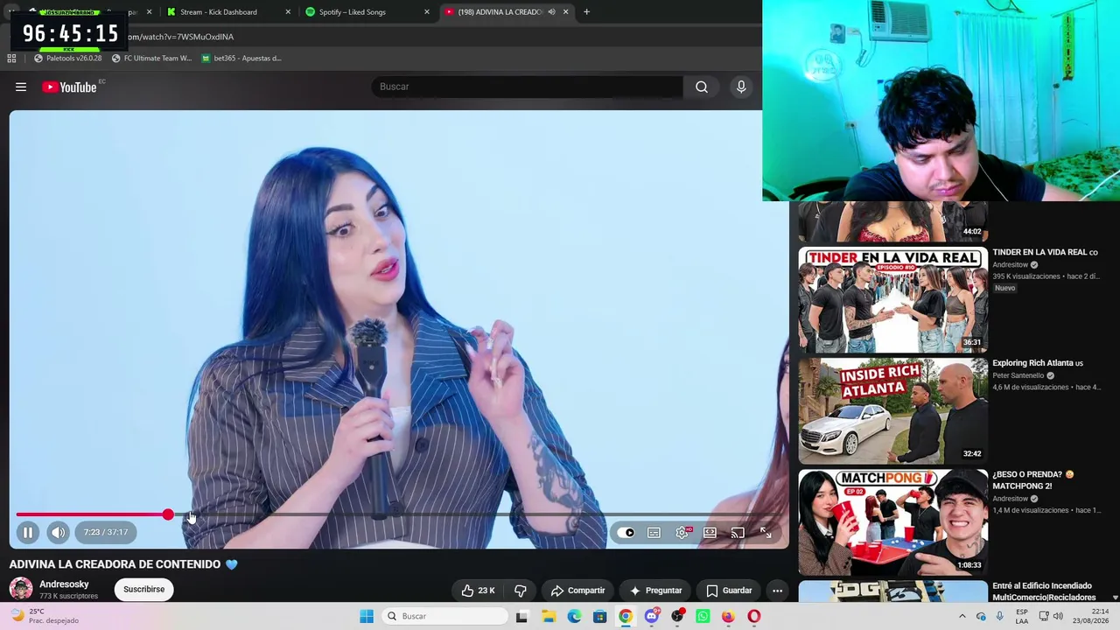Open the taskbar volume control
This screenshot has width=1120, height=630.
click(1058, 616)
